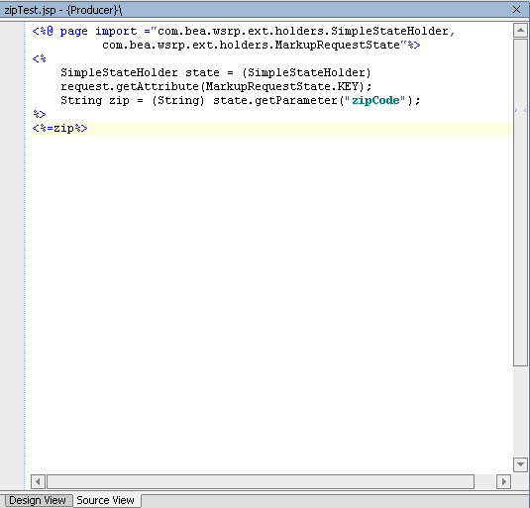
Task: Click com.bea.wsrp.ext.holders.MarkupRequestState import text
Action: coord(252,45)
